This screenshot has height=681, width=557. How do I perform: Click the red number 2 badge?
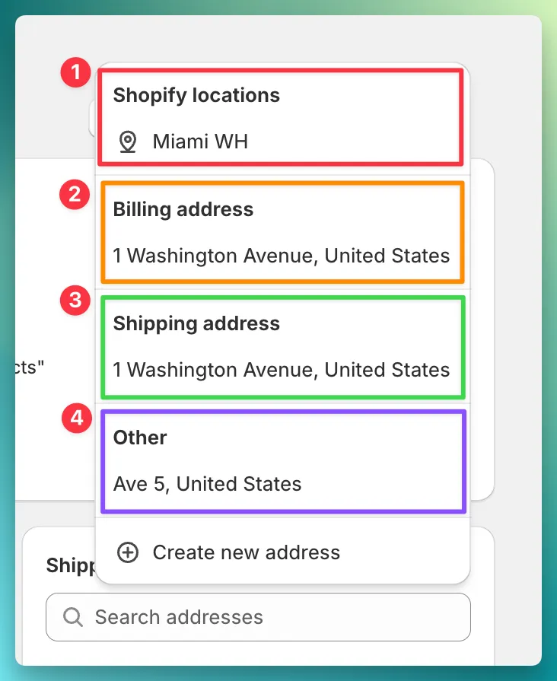pos(75,195)
